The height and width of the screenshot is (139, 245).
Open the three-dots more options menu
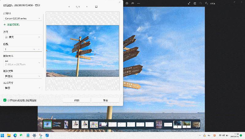point(139,3)
